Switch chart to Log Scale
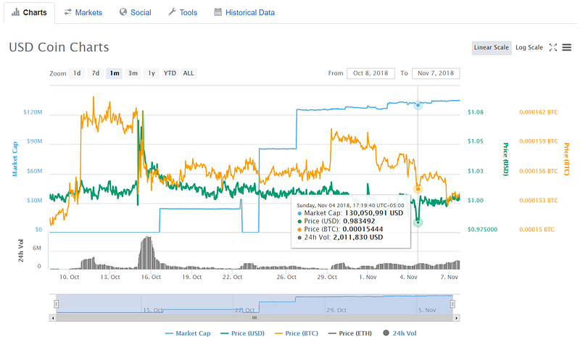This screenshot has width=580, height=337. pos(529,48)
